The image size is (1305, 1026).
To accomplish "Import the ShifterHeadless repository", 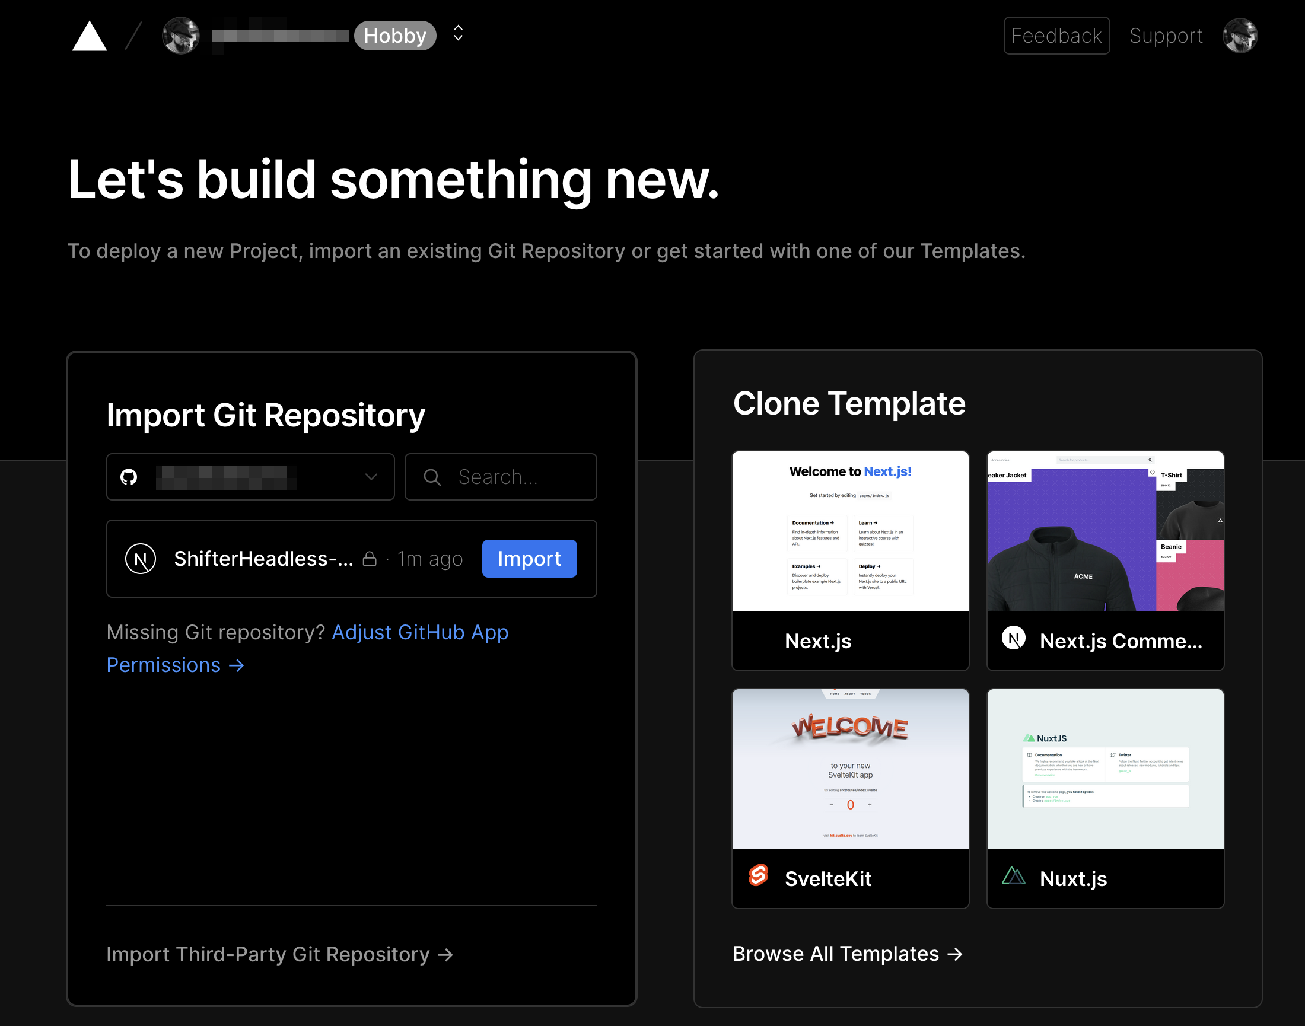I will pyautogui.click(x=529, y=559).
